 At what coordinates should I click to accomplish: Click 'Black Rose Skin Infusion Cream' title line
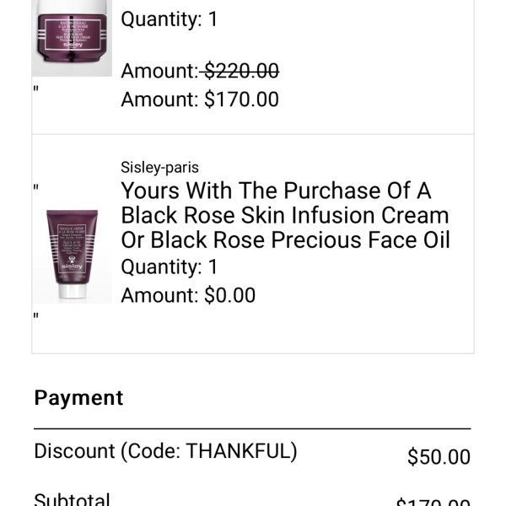coord(285,215)
